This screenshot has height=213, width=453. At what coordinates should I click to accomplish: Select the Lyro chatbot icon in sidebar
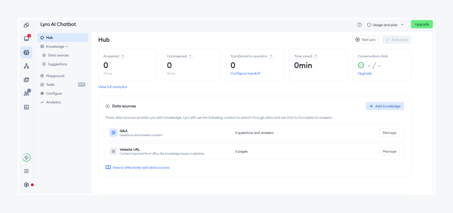coord(26,52)
